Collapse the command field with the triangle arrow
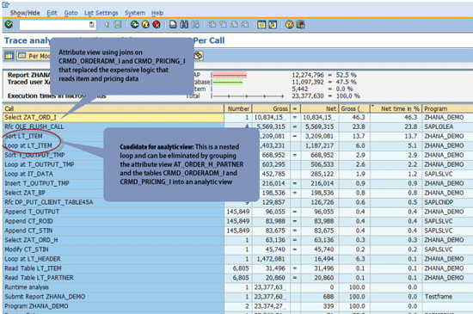The height and width of the screenshot is (314, 473). (107, 24)
